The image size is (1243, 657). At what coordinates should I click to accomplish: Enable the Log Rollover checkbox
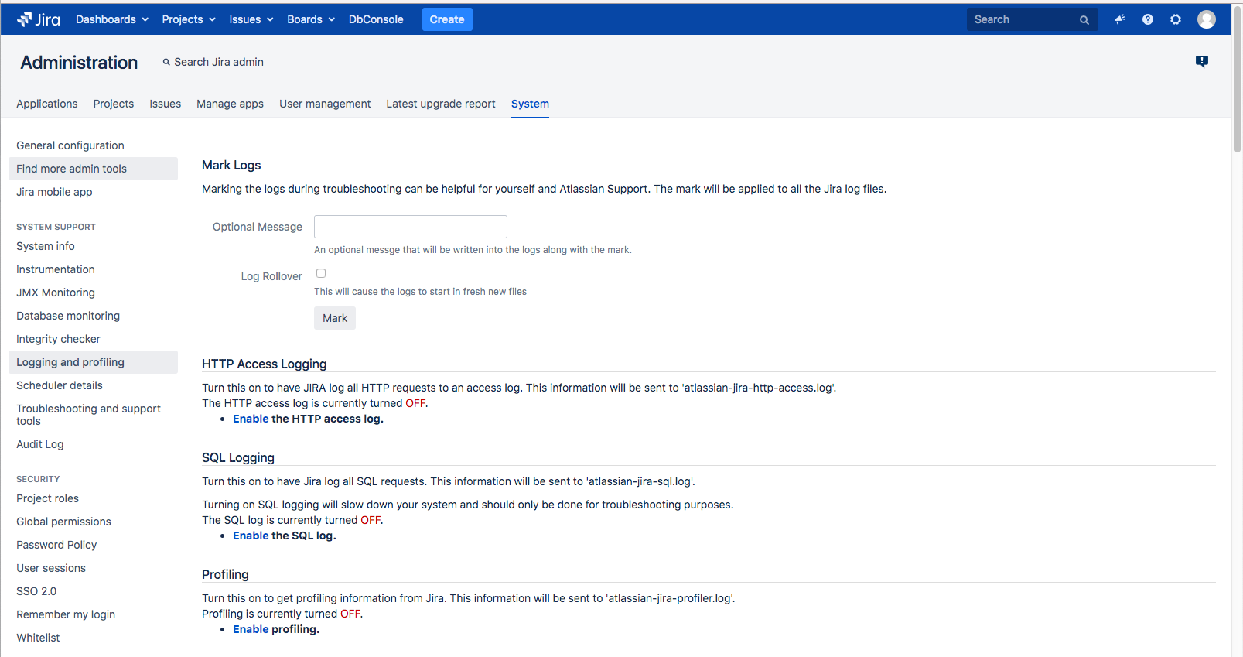coord(321,273)
